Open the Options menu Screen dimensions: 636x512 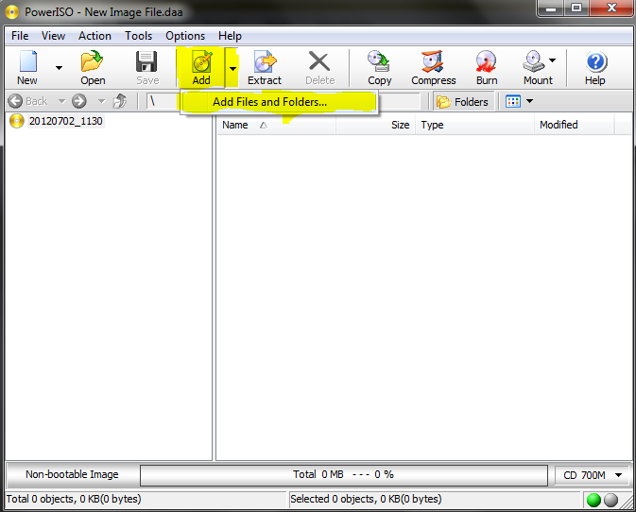[185, 36]
